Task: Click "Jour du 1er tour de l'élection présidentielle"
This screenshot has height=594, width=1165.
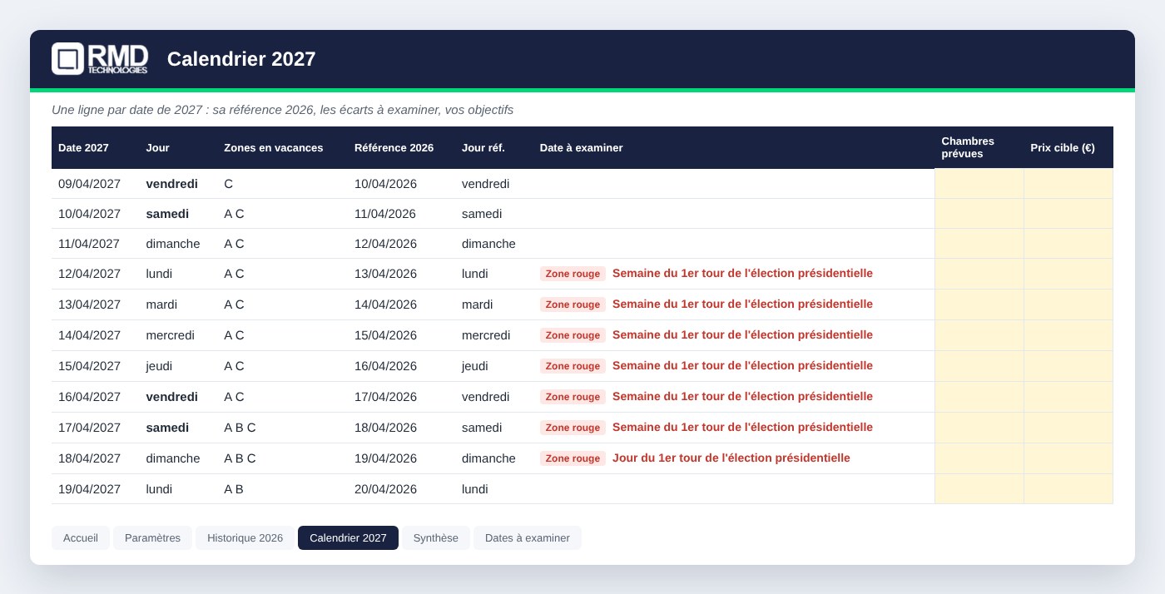Action: [x=731, y=458]
